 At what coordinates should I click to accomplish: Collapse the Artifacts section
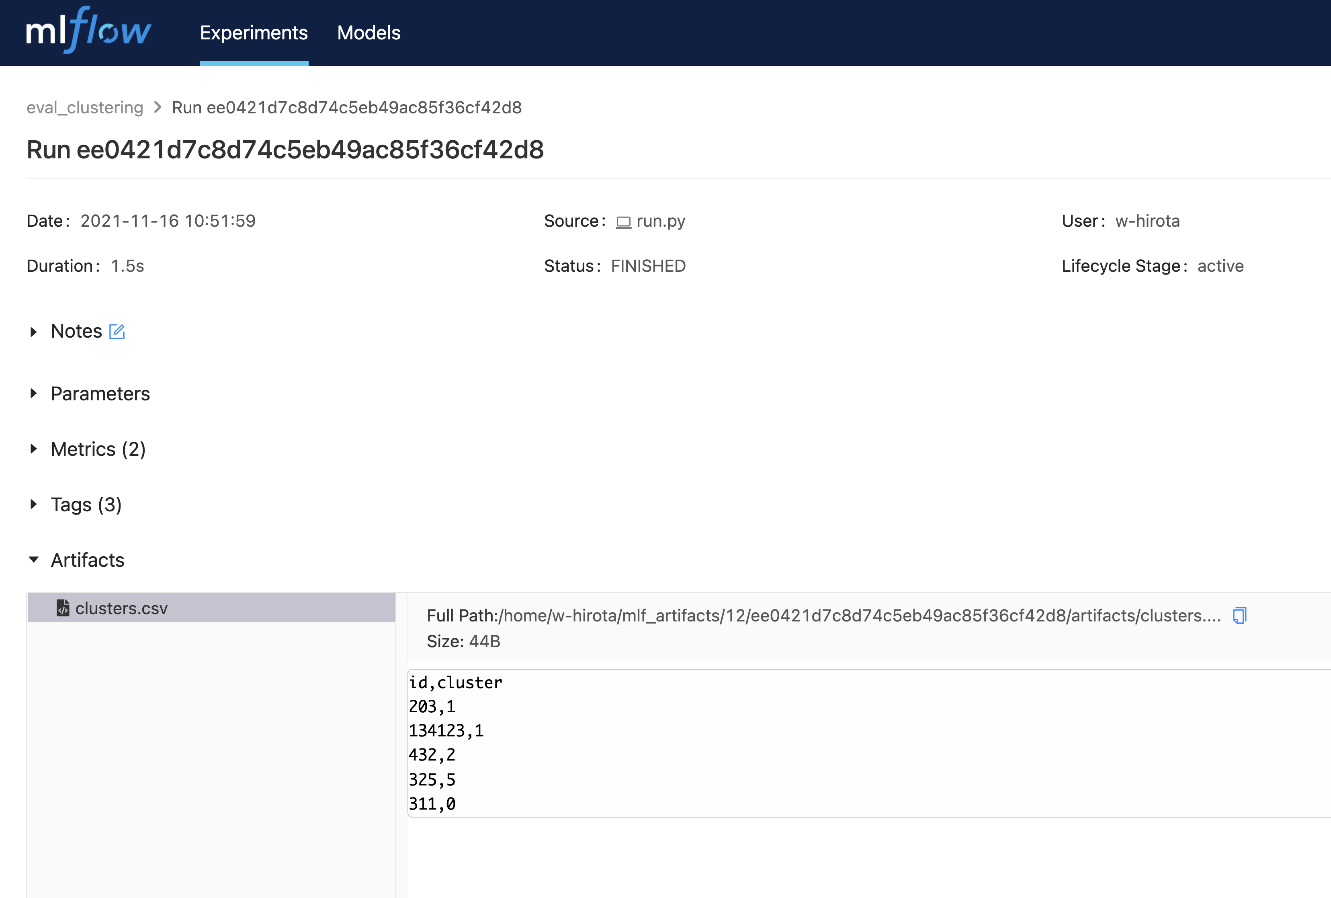(33, 560)
